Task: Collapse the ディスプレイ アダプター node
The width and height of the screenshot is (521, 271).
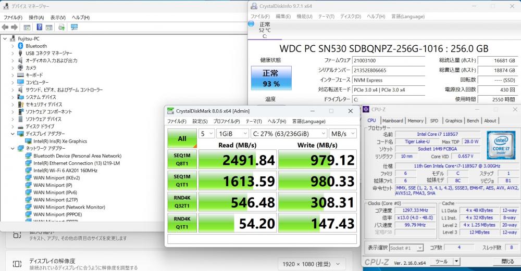Action: pos(13,134)
